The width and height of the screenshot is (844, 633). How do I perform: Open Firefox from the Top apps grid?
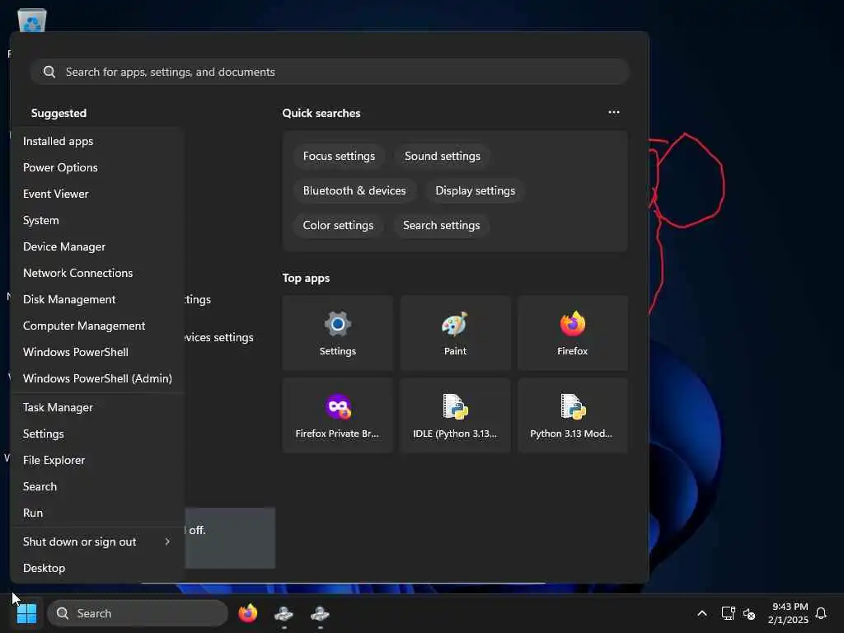point(572,333)
